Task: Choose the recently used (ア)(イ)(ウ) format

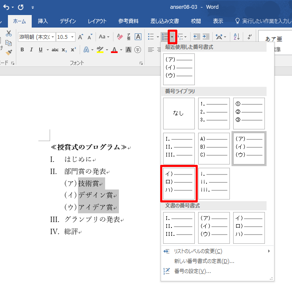Action: (179, 69)
